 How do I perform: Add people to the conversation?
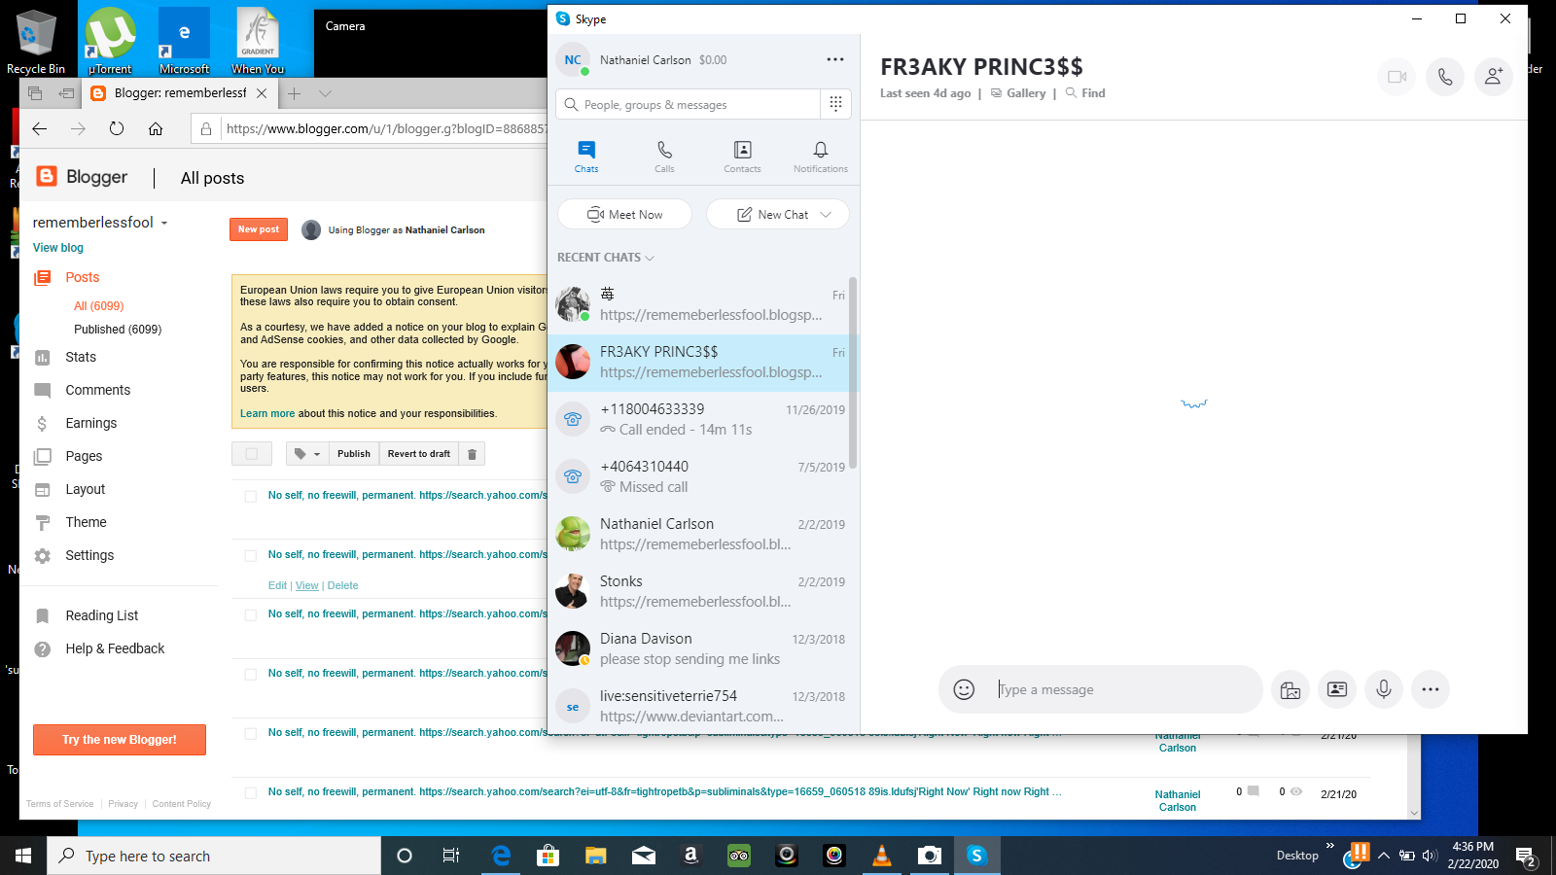coord(1494,77)
